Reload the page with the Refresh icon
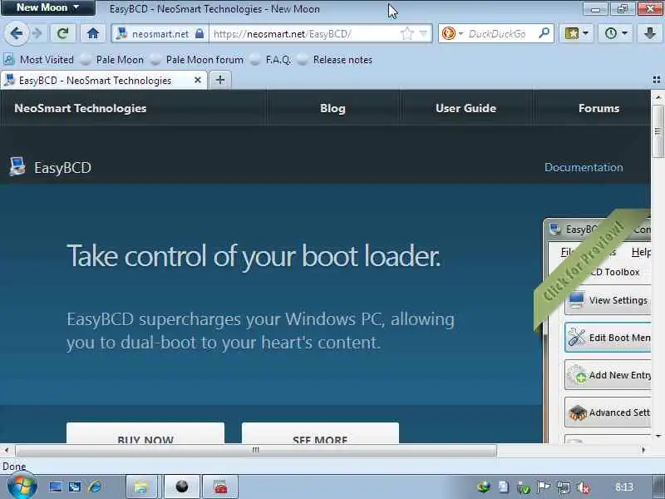The image size is (665, 499). click(63, 33)
